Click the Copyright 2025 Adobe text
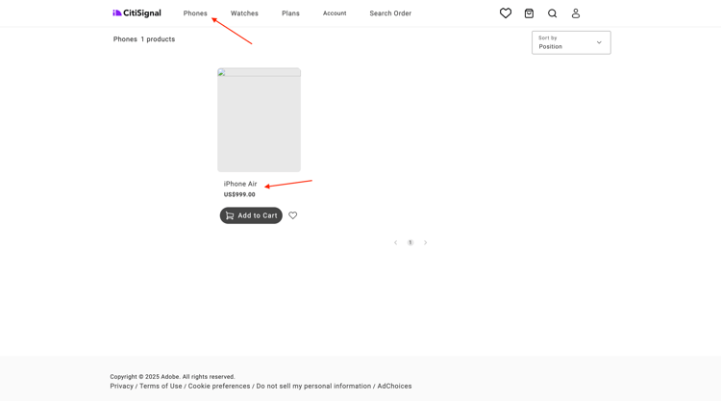Screen dimensions: 721x401 point(172,377)
